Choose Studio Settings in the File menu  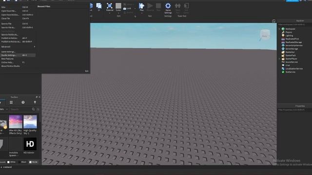point(18,55)
